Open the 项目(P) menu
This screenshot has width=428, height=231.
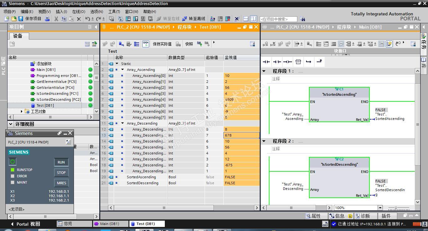(10, 11)
